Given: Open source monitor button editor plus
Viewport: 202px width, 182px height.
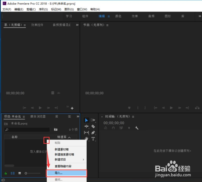Looking at the screenshot, I should [72, 108].
